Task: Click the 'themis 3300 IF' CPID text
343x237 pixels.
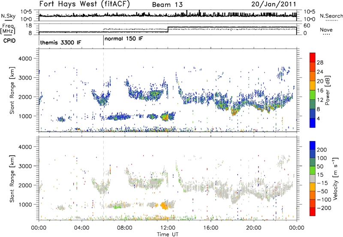Action: coord(60,42)
